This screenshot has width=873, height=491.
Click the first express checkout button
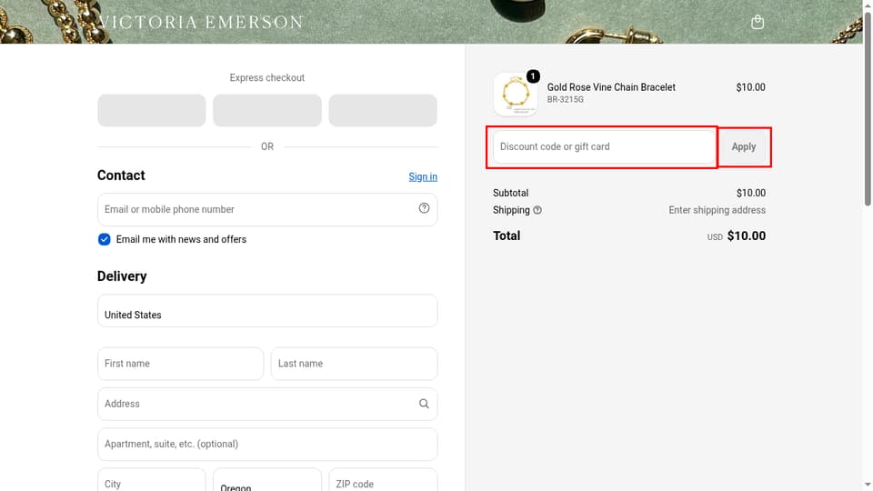coord(152,110)
